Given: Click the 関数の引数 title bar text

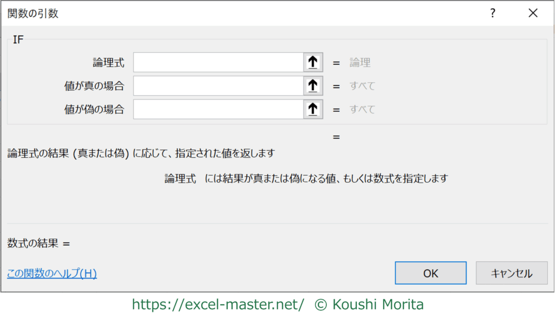Looking at the screenshot, I should 33,14.
